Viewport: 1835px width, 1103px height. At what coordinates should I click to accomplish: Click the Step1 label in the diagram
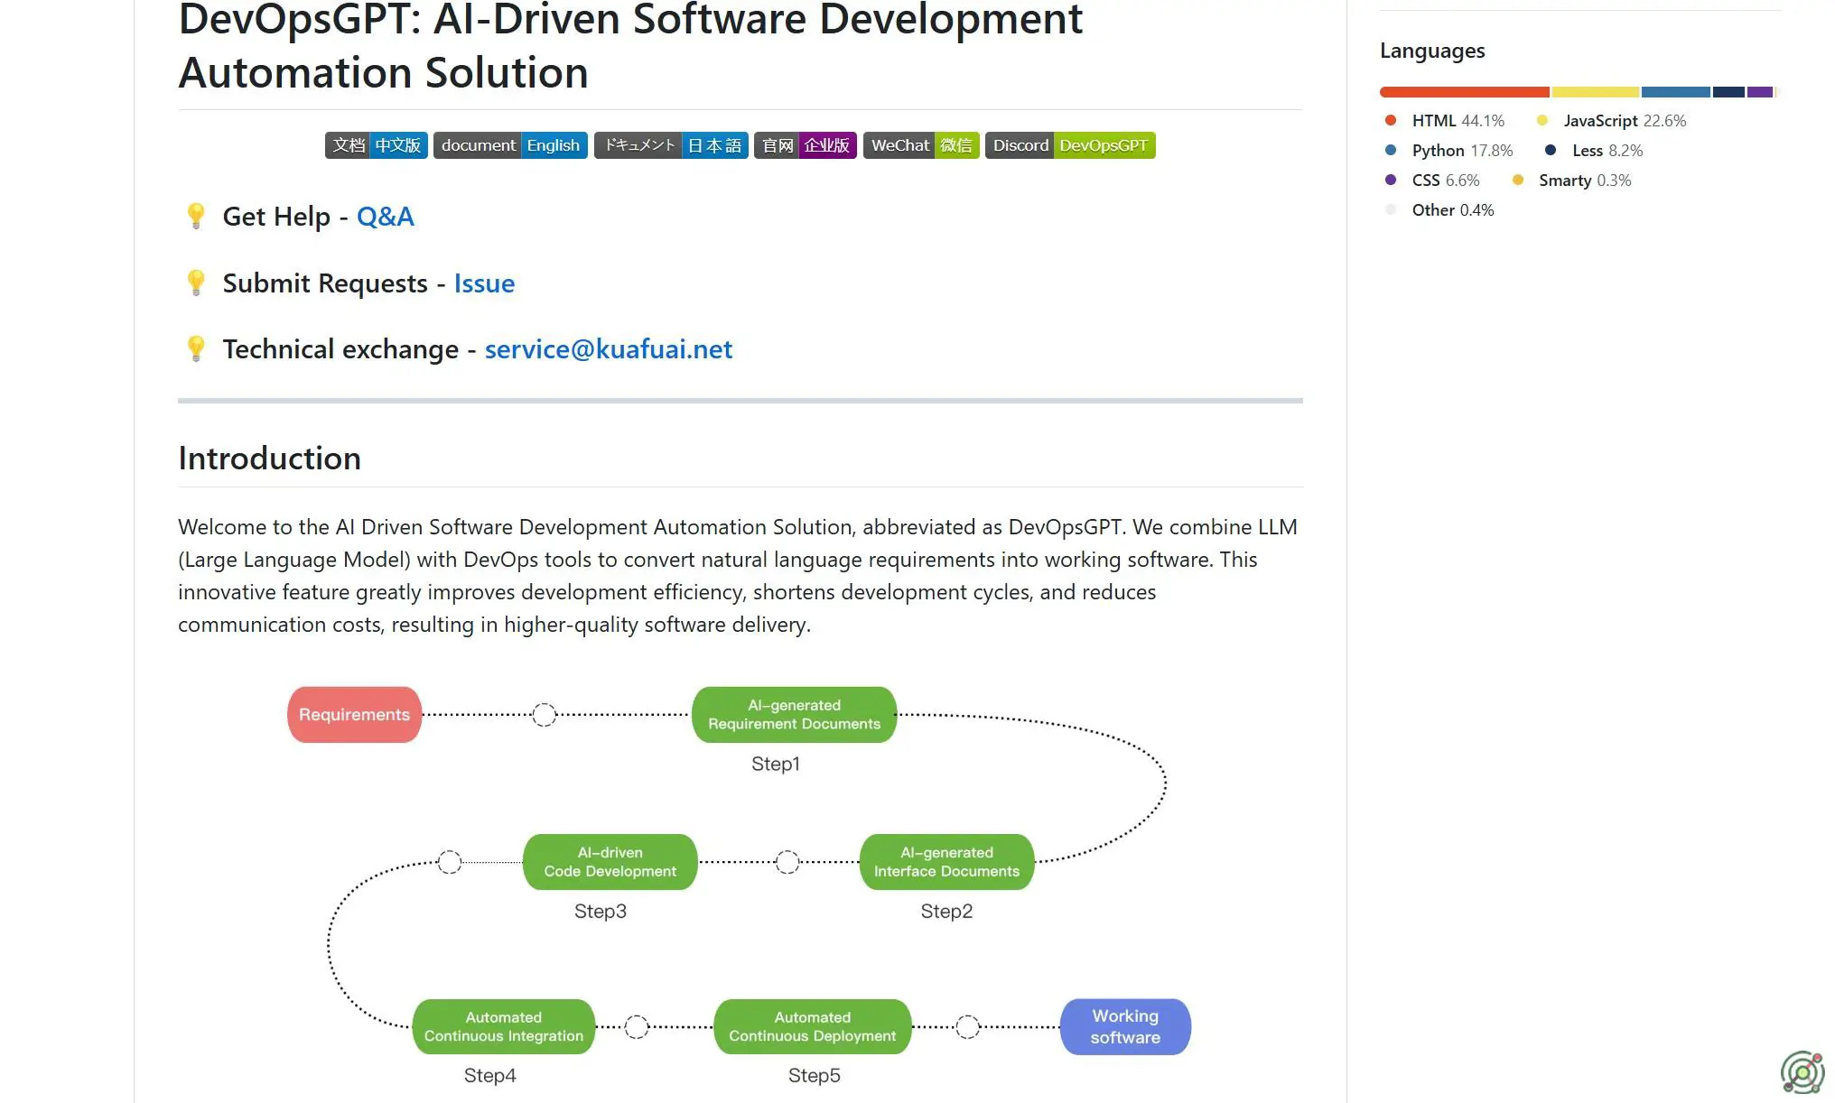pos(776,765)
